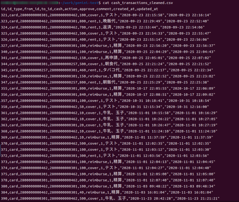Click the row with id 321
Viewport: 239px width, 202px height.
click(x=106, y=15)
